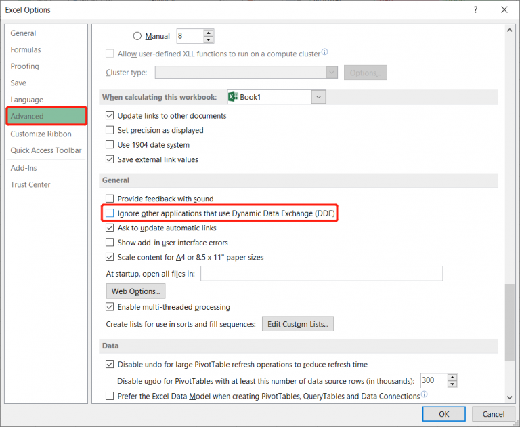Click the Help question mark icon
Image resolution: width=520 pixels, height=427 pixels.
coord(476,10)
